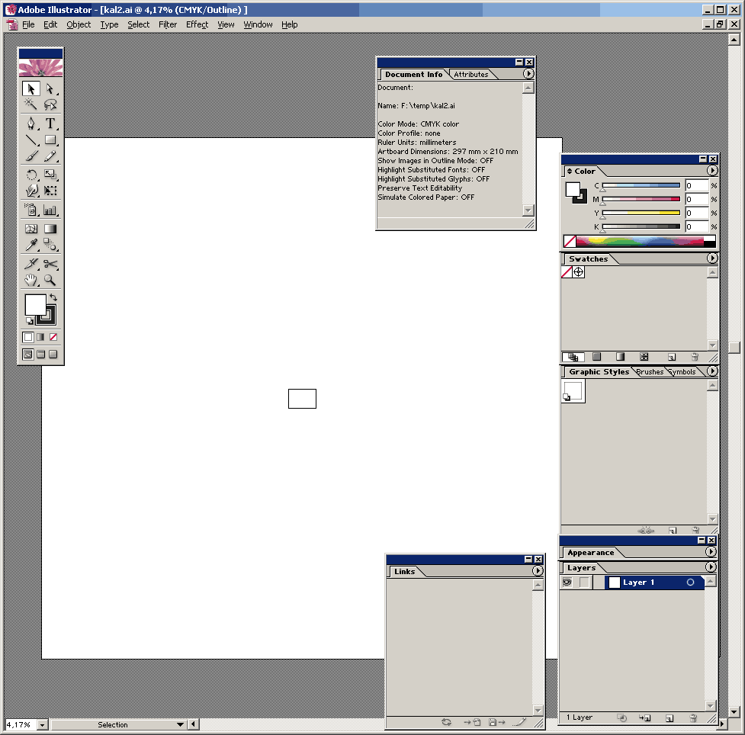Image resolution: width=745 pixels, height=735 pixels.
Task: Select the Eyedropper tool
Action: click(31, 245)
